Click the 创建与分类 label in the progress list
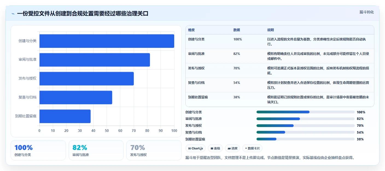The width and height of the screenshot is (385, 171). (x=194, y=112)
